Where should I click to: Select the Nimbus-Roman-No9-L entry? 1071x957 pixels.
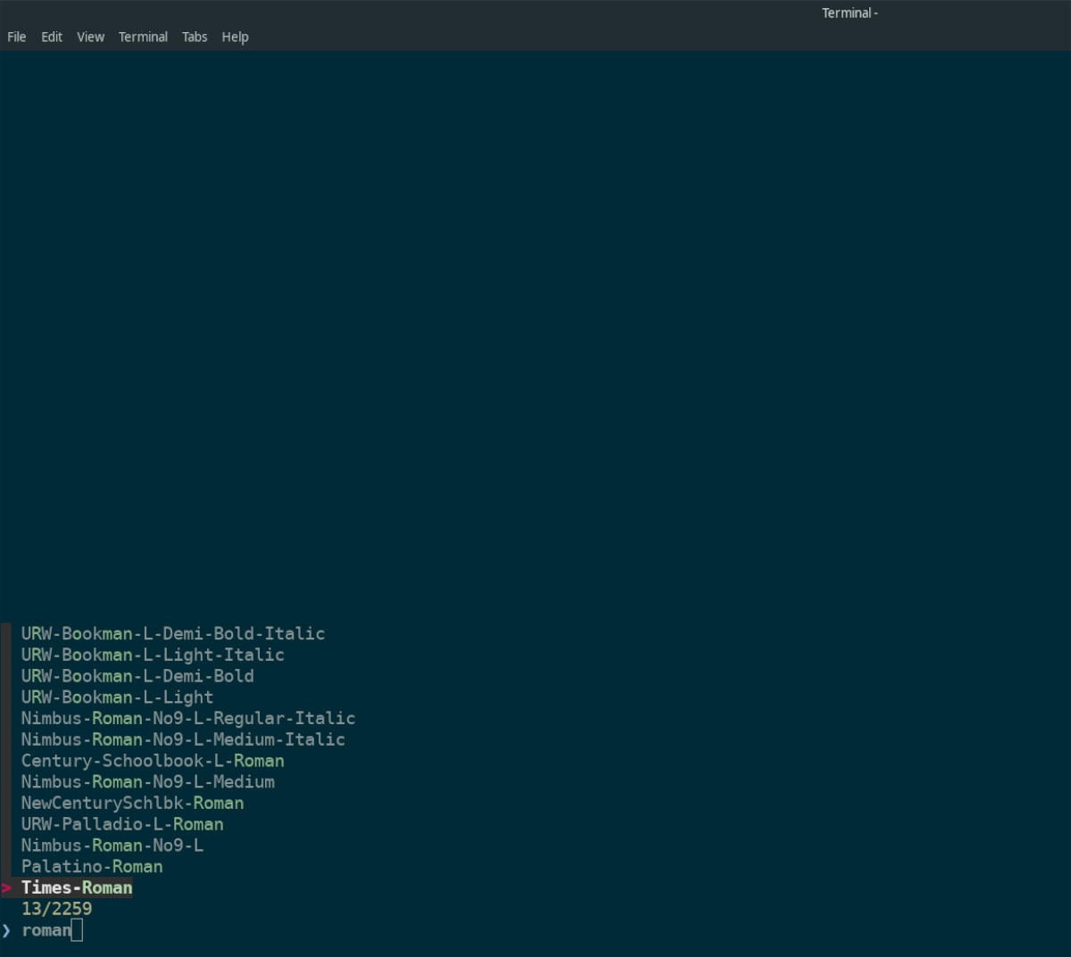tap(112, 845)
